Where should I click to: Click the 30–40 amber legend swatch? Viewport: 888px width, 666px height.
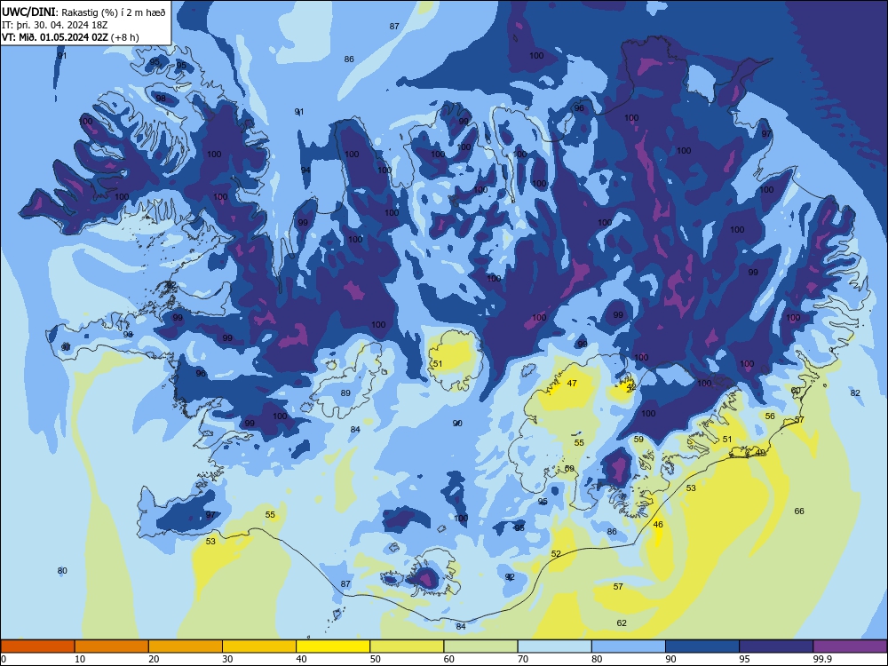tap(259, 646)
